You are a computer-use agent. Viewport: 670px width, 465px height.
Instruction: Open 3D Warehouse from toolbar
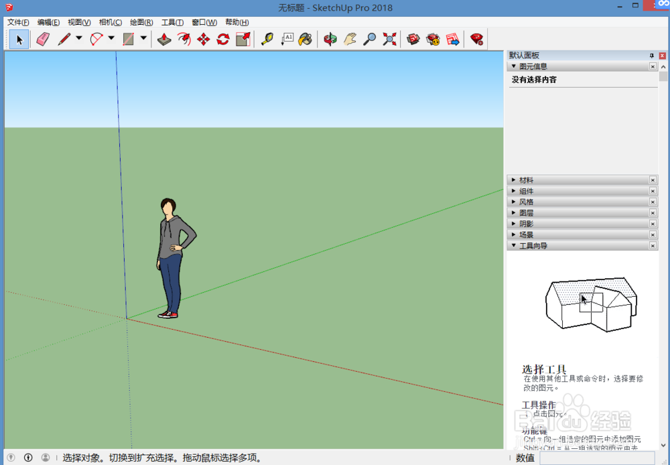point(413,40)
